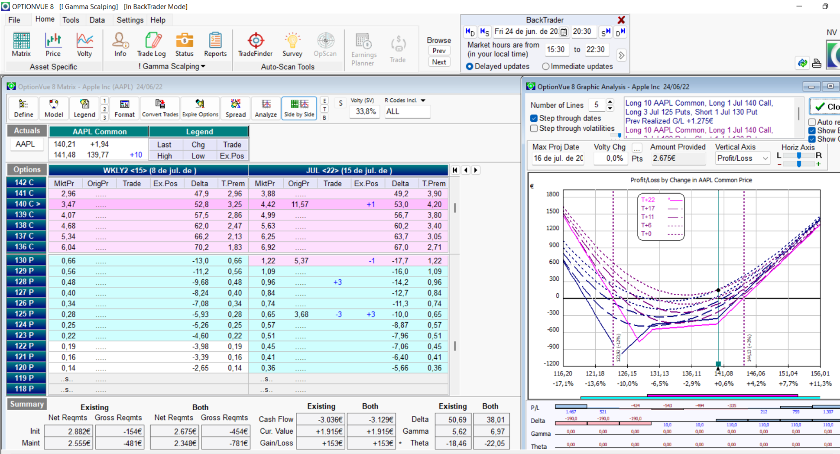Open the File menu
The image size is (840, 454).
pyautogui.click(x=14, y=20)
